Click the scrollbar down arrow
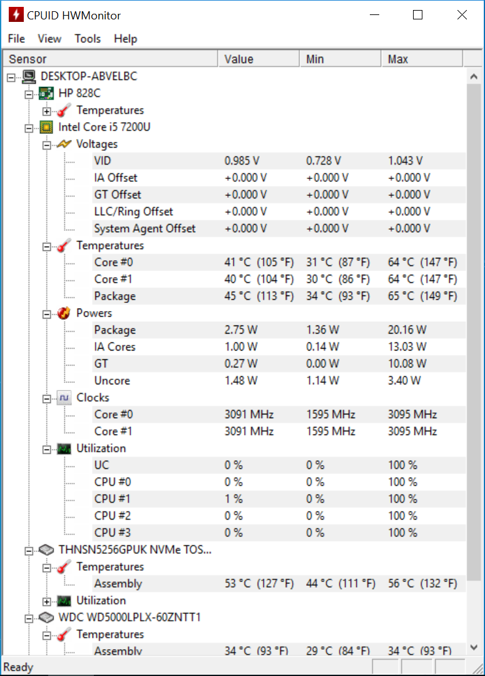Image resolution: width=485 pixels, height=676 pixels. point(474,647)
